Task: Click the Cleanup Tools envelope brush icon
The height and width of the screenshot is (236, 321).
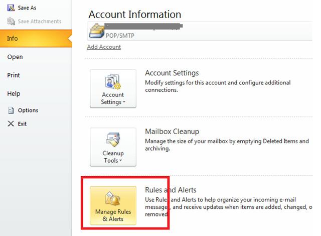Action: pyautogui.click(x=113, y=140)
